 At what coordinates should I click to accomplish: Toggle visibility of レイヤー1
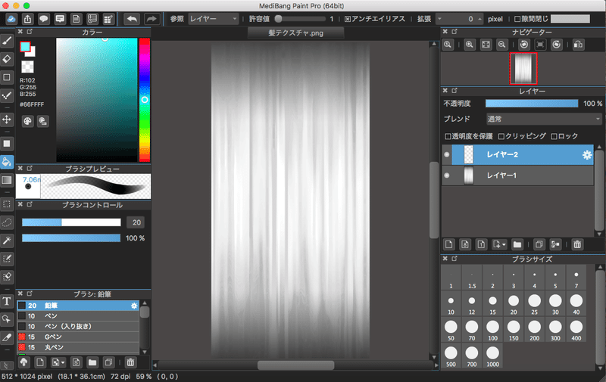447,175
